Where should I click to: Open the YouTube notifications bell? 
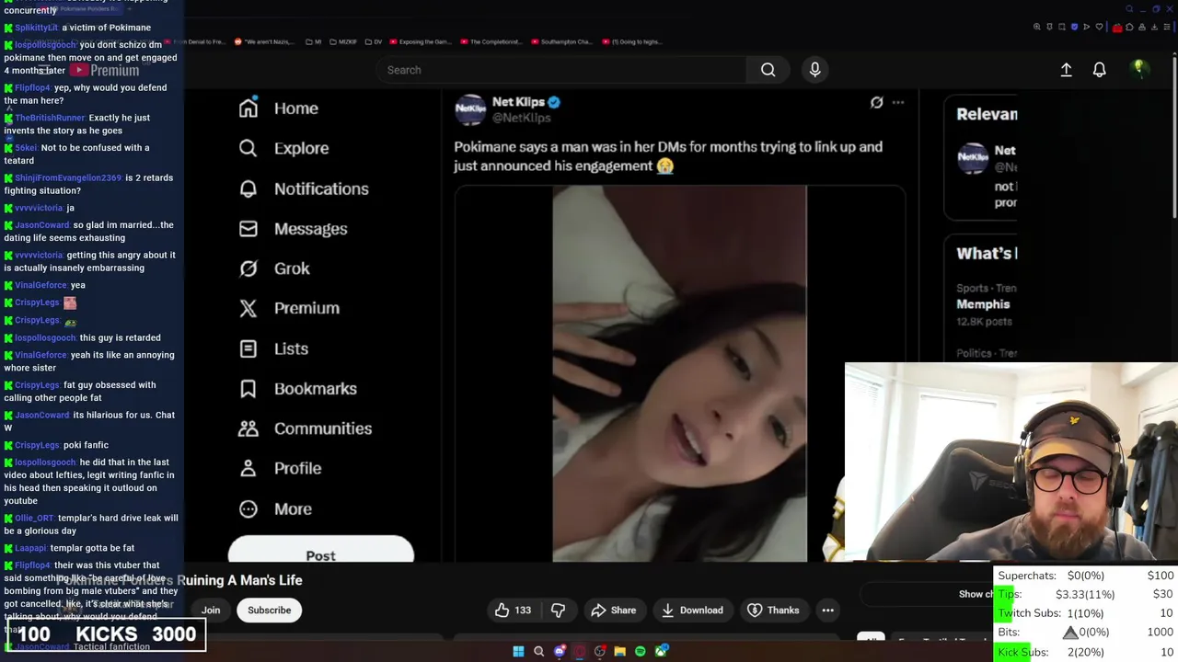pyautogui.click(x=1099, y=70)
